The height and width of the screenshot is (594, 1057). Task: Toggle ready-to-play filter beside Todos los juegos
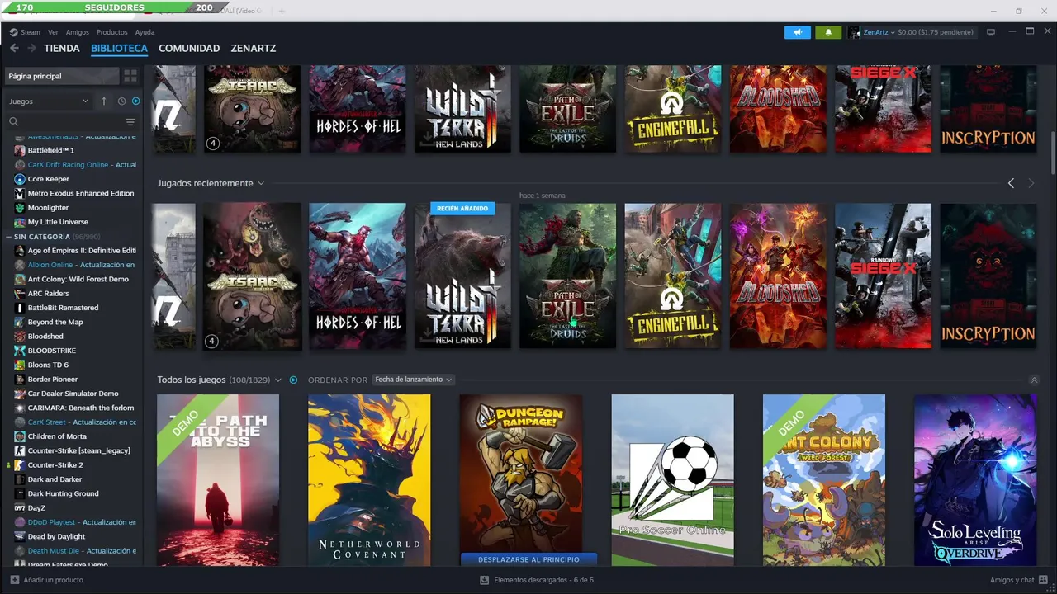pos(293,379)
